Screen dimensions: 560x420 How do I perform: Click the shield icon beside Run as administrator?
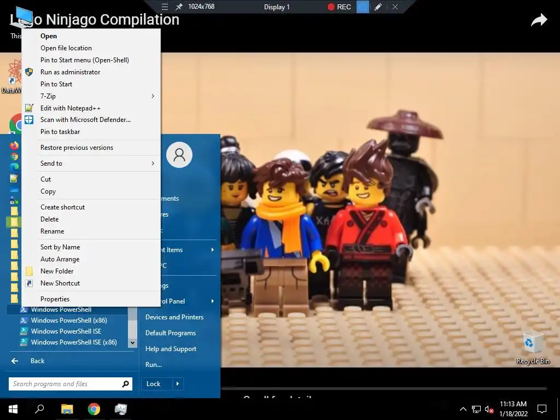30,72
